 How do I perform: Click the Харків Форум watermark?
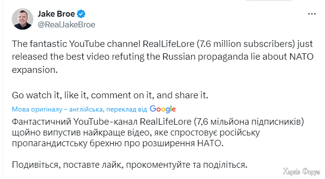[301, 172]
